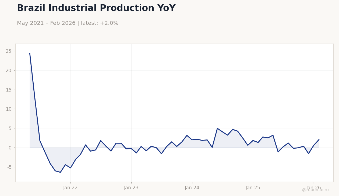Click the y-axis label 5
Viewport: 339px width, 196px height.
(10, 128)
